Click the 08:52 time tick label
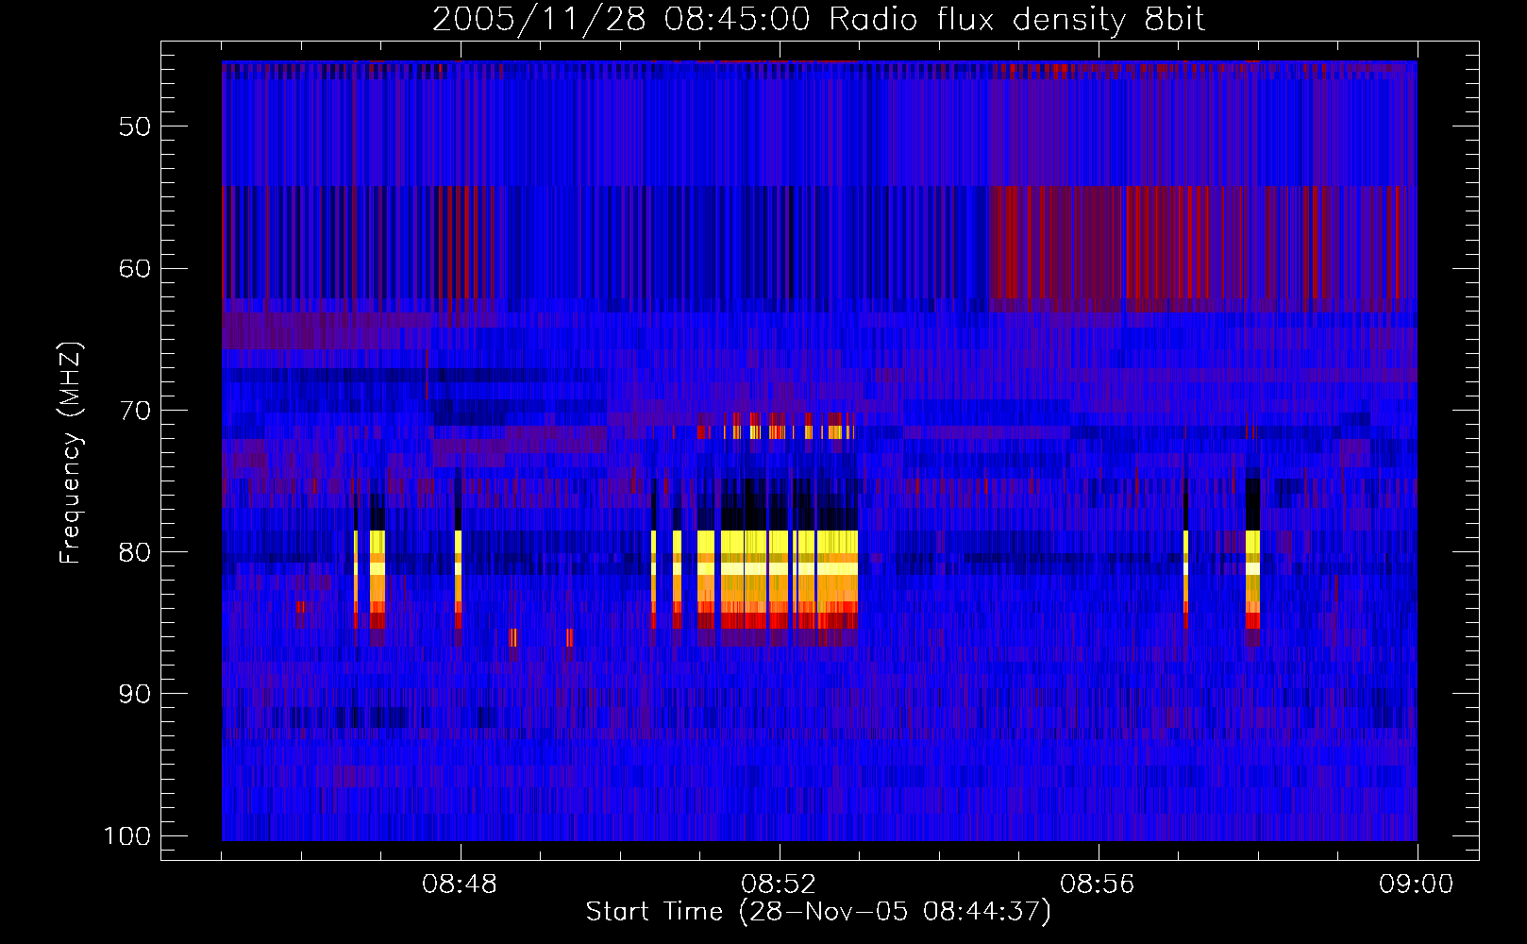The width and height of the screenshot is (1527, 944). tap(779, 885)
